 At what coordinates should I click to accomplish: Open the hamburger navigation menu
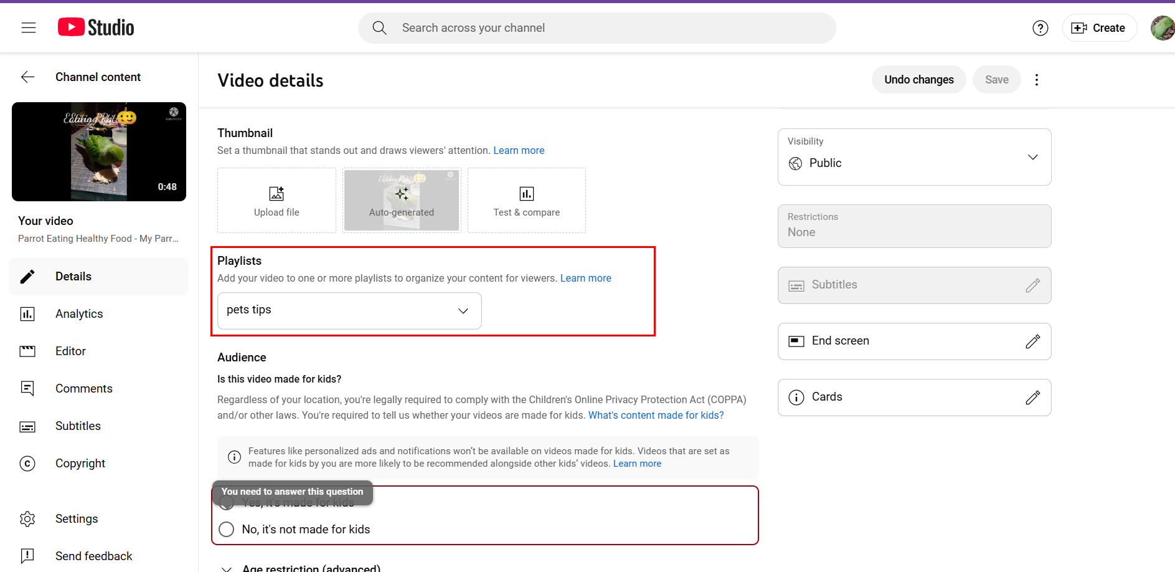point(28,27)
